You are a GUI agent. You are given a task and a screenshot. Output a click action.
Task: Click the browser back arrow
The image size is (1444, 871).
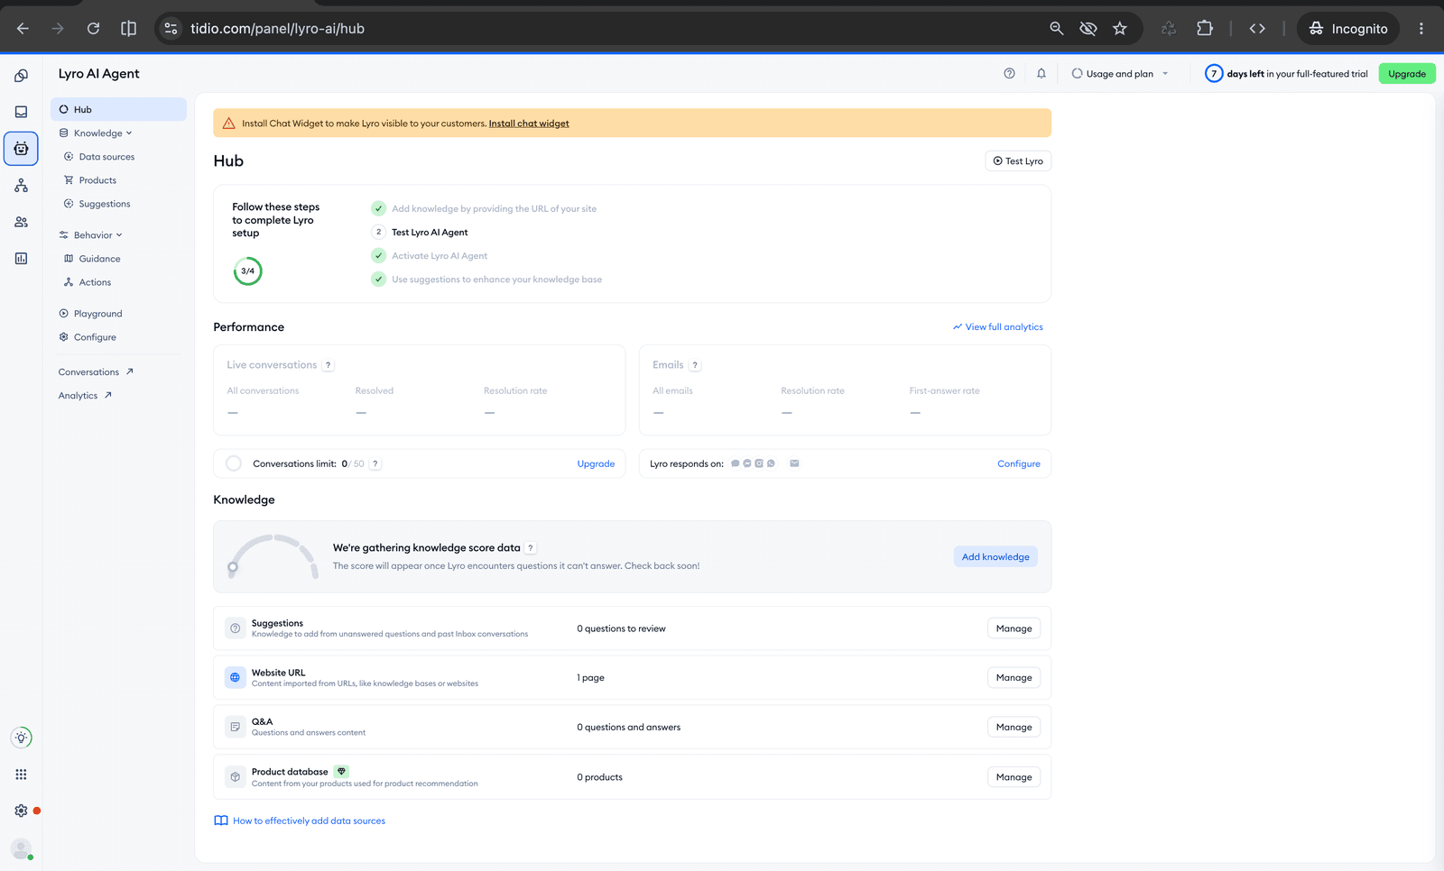[23, 29]
